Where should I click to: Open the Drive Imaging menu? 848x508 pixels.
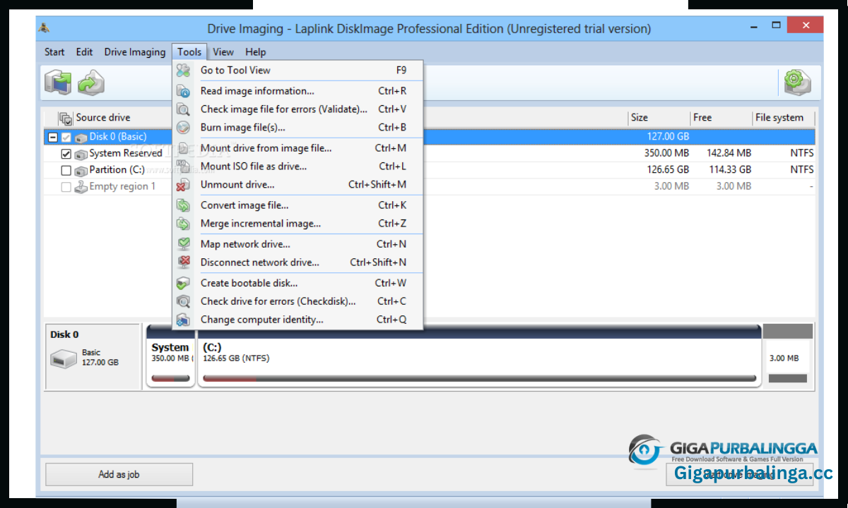134,52
